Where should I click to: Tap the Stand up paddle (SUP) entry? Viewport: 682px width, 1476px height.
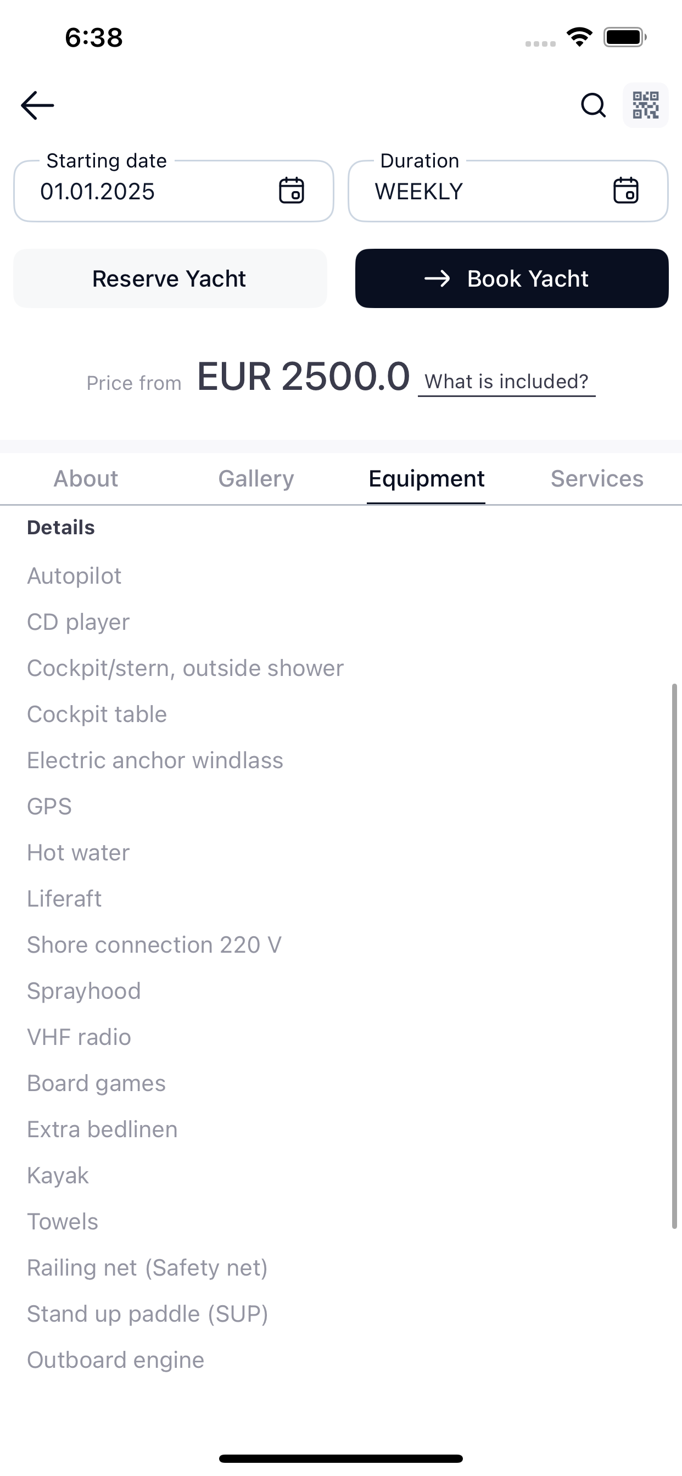coord(148,1314)
